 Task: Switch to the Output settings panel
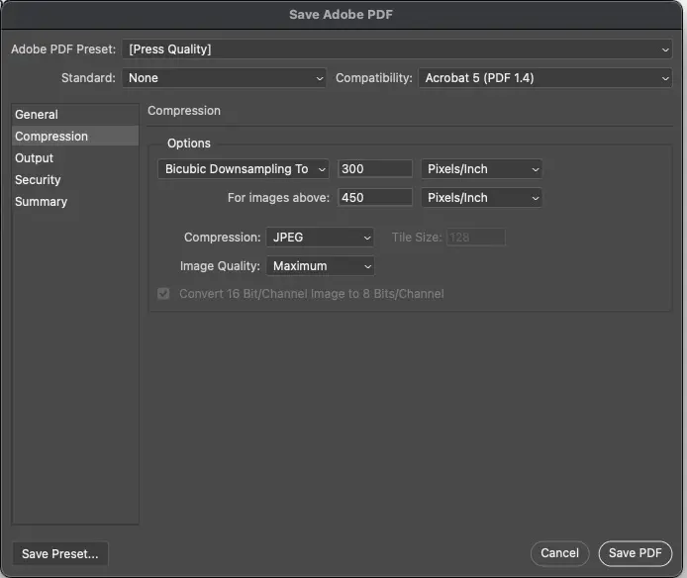(75, 158)
